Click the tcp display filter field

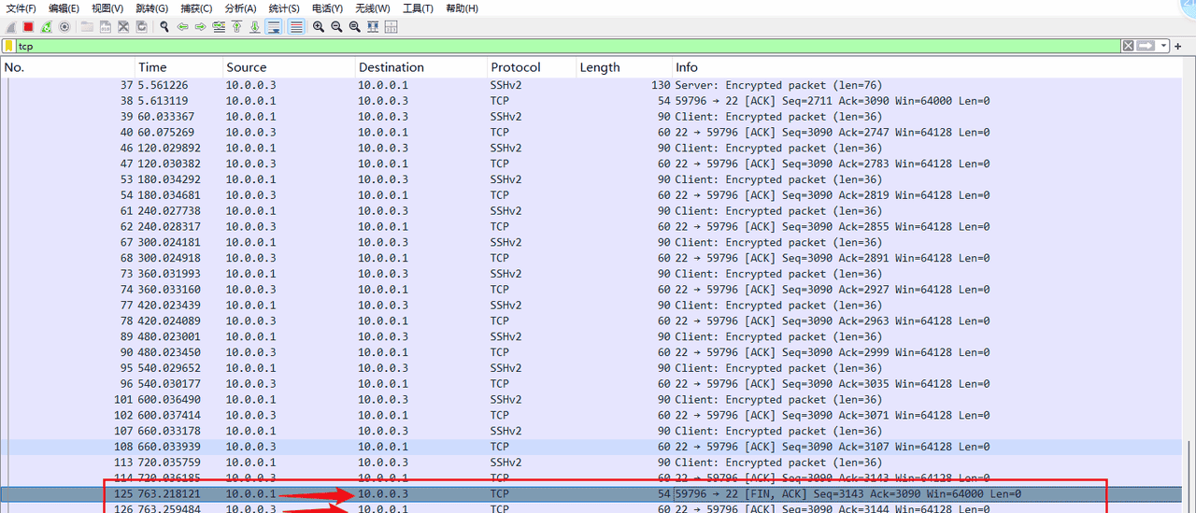[561, 46]
